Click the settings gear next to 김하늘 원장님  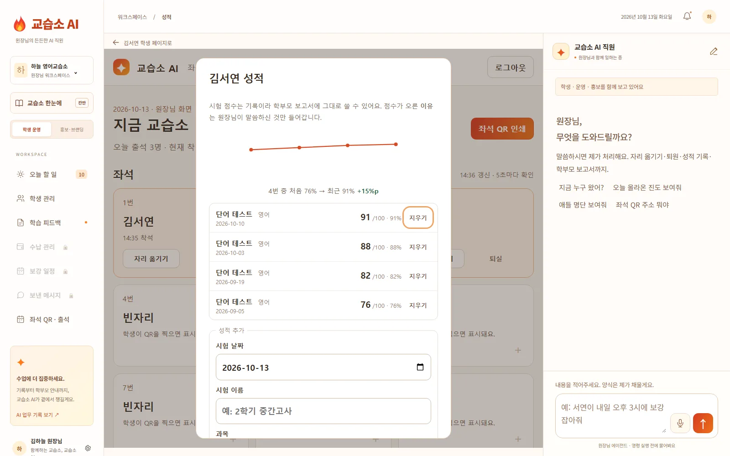pos(88,448)
